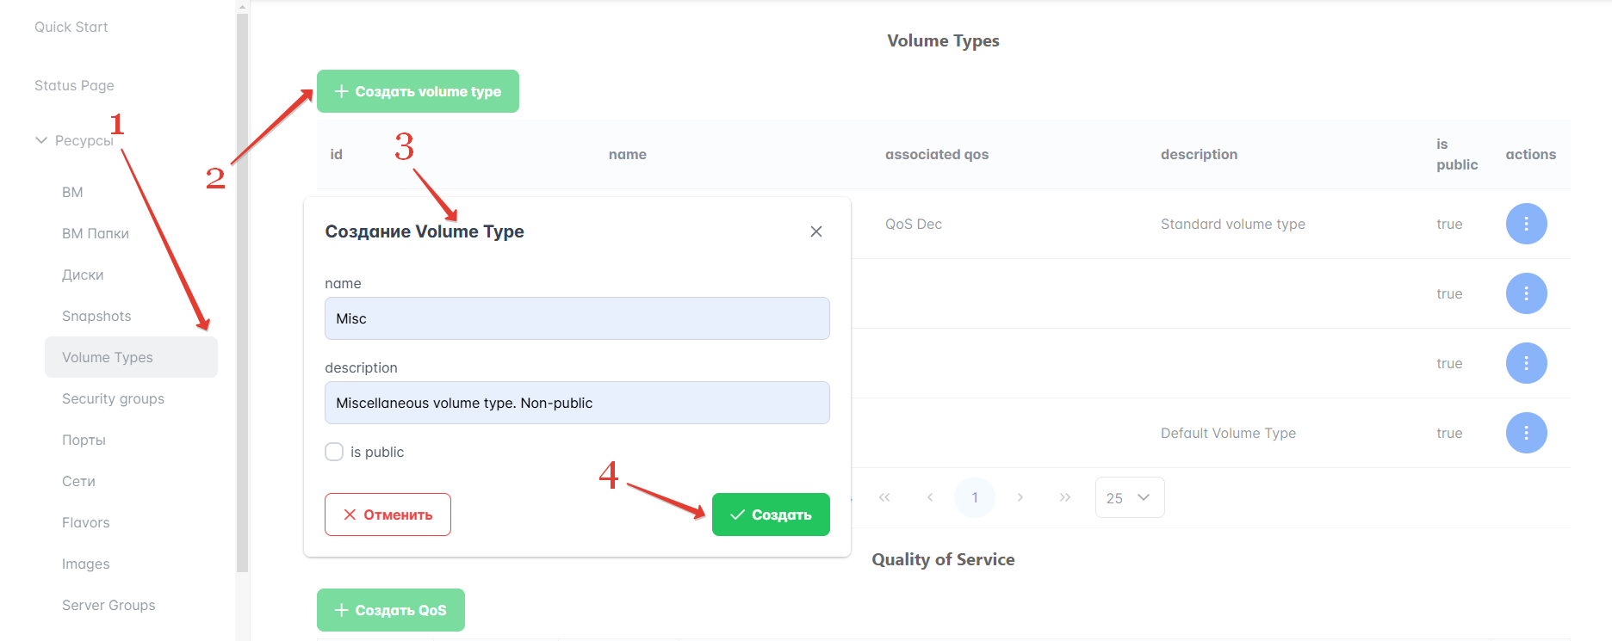
Task: Go to the next page arrow
Action: click(x=1020, y=497)
